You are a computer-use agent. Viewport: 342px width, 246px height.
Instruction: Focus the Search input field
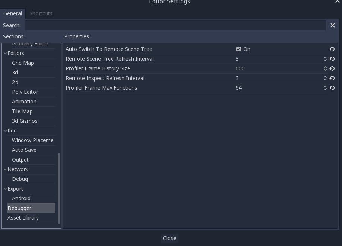point(175,25)
